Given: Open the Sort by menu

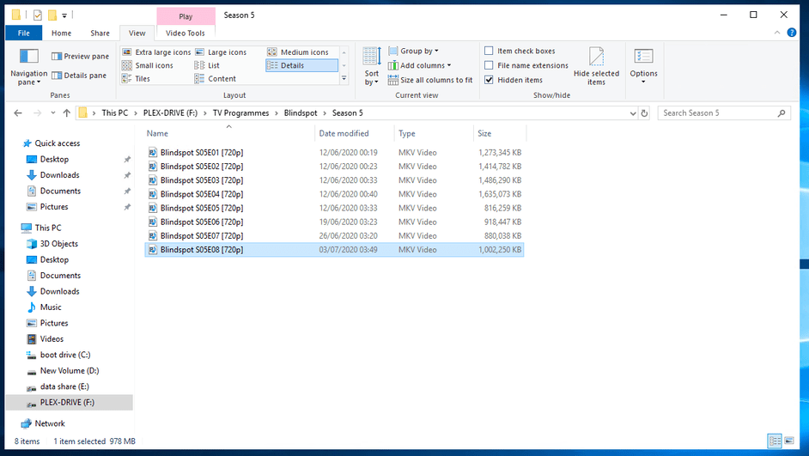Looking at the screenshot, I should [372, 66].
